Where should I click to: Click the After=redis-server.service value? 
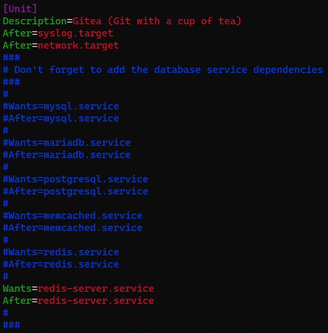[x=96, y=301]
